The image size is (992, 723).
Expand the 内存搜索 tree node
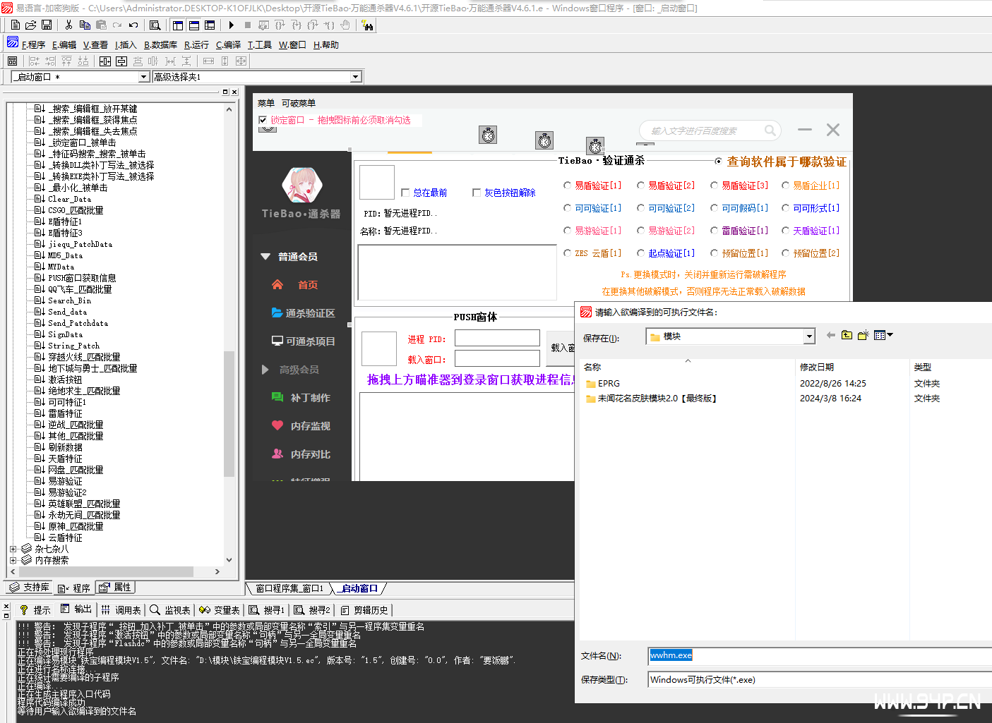13,560
